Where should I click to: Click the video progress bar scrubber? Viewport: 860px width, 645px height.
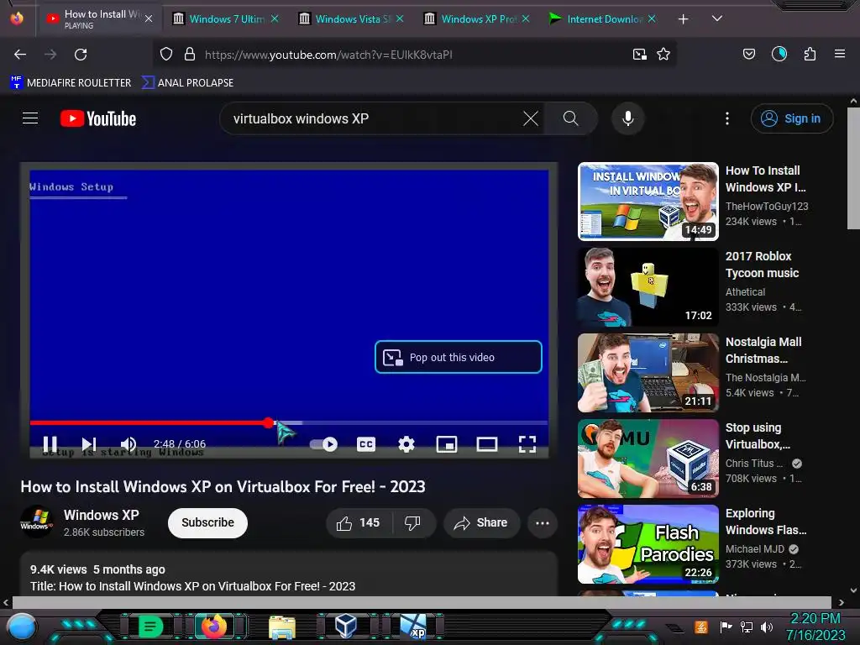pos(268,422)
